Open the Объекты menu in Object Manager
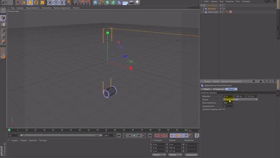This screenshot has height=158, width=280. [x=229, y=1]
